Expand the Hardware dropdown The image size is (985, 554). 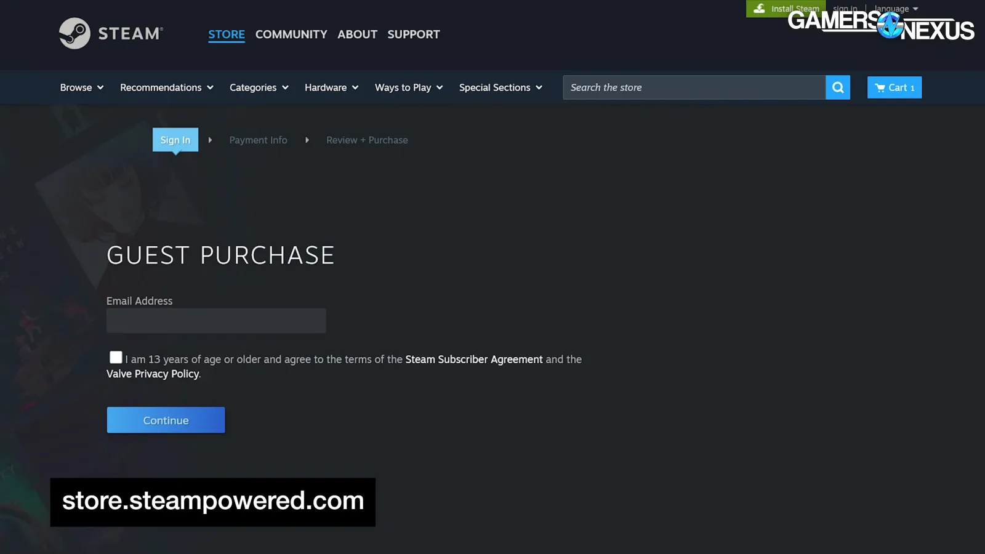tap(332, 87)
